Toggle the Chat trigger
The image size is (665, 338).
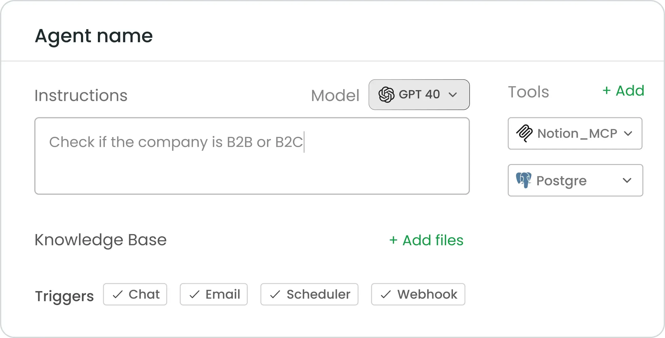pos(135,294)
